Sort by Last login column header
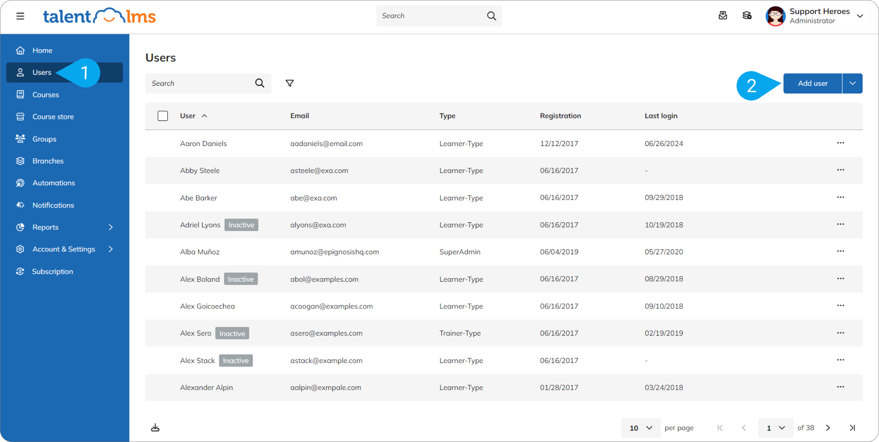Viewport: 879px width, 442px height. click(x=661, y=116)
